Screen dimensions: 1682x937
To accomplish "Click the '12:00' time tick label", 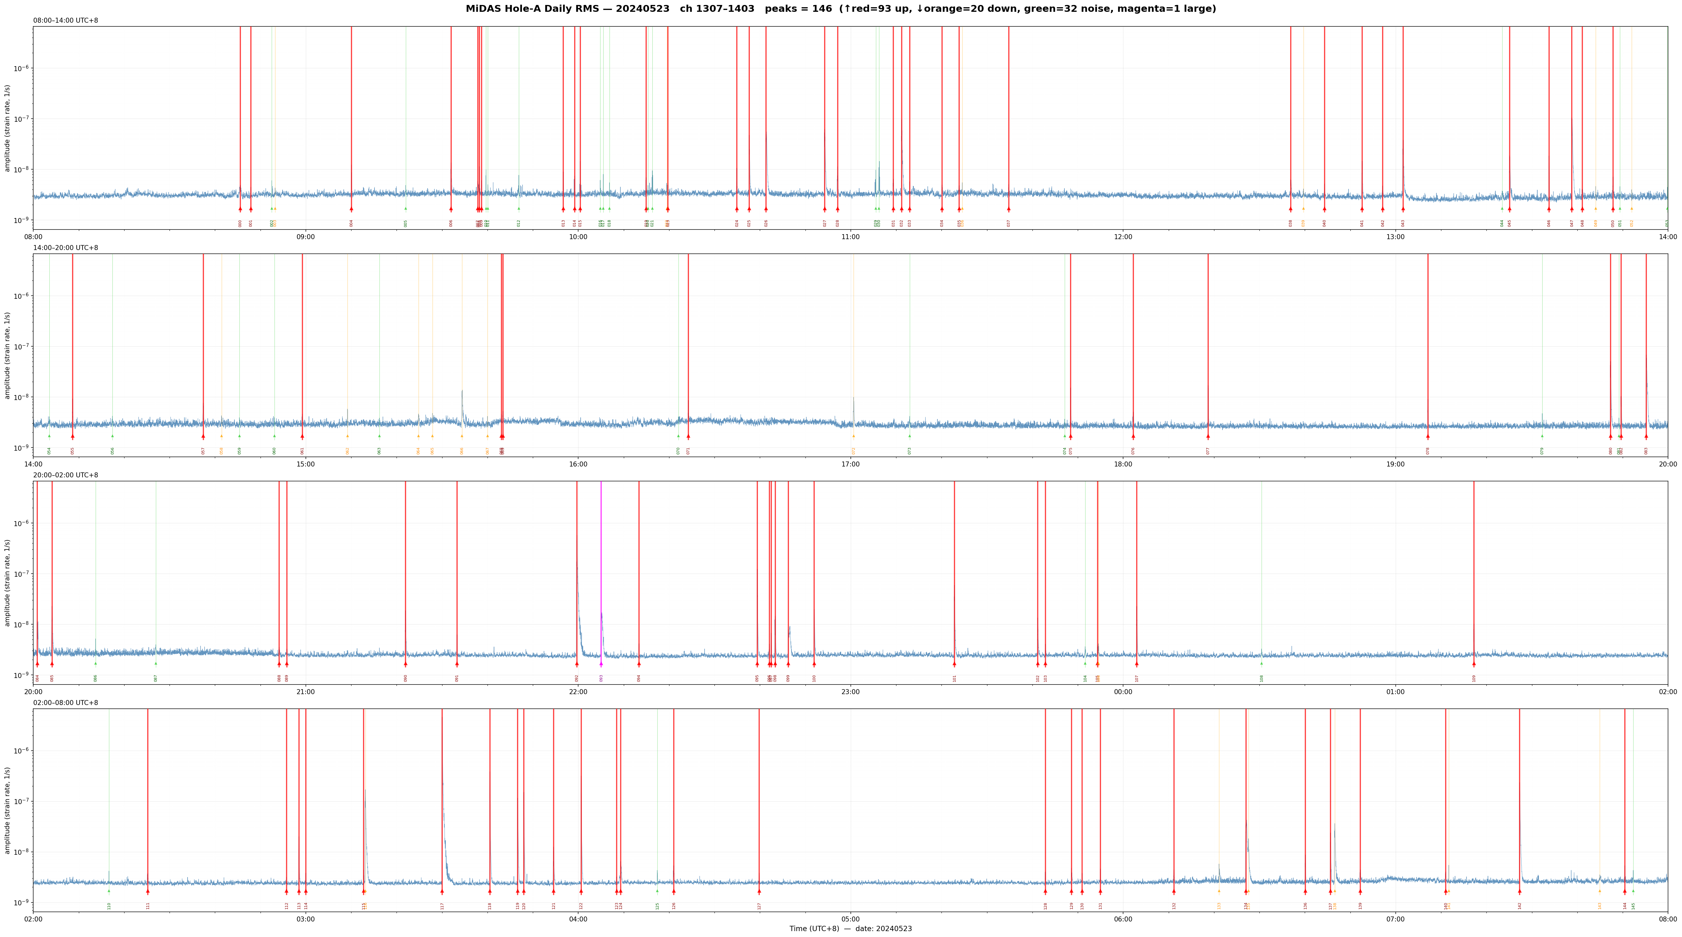I will click(x=1123, y=237).
